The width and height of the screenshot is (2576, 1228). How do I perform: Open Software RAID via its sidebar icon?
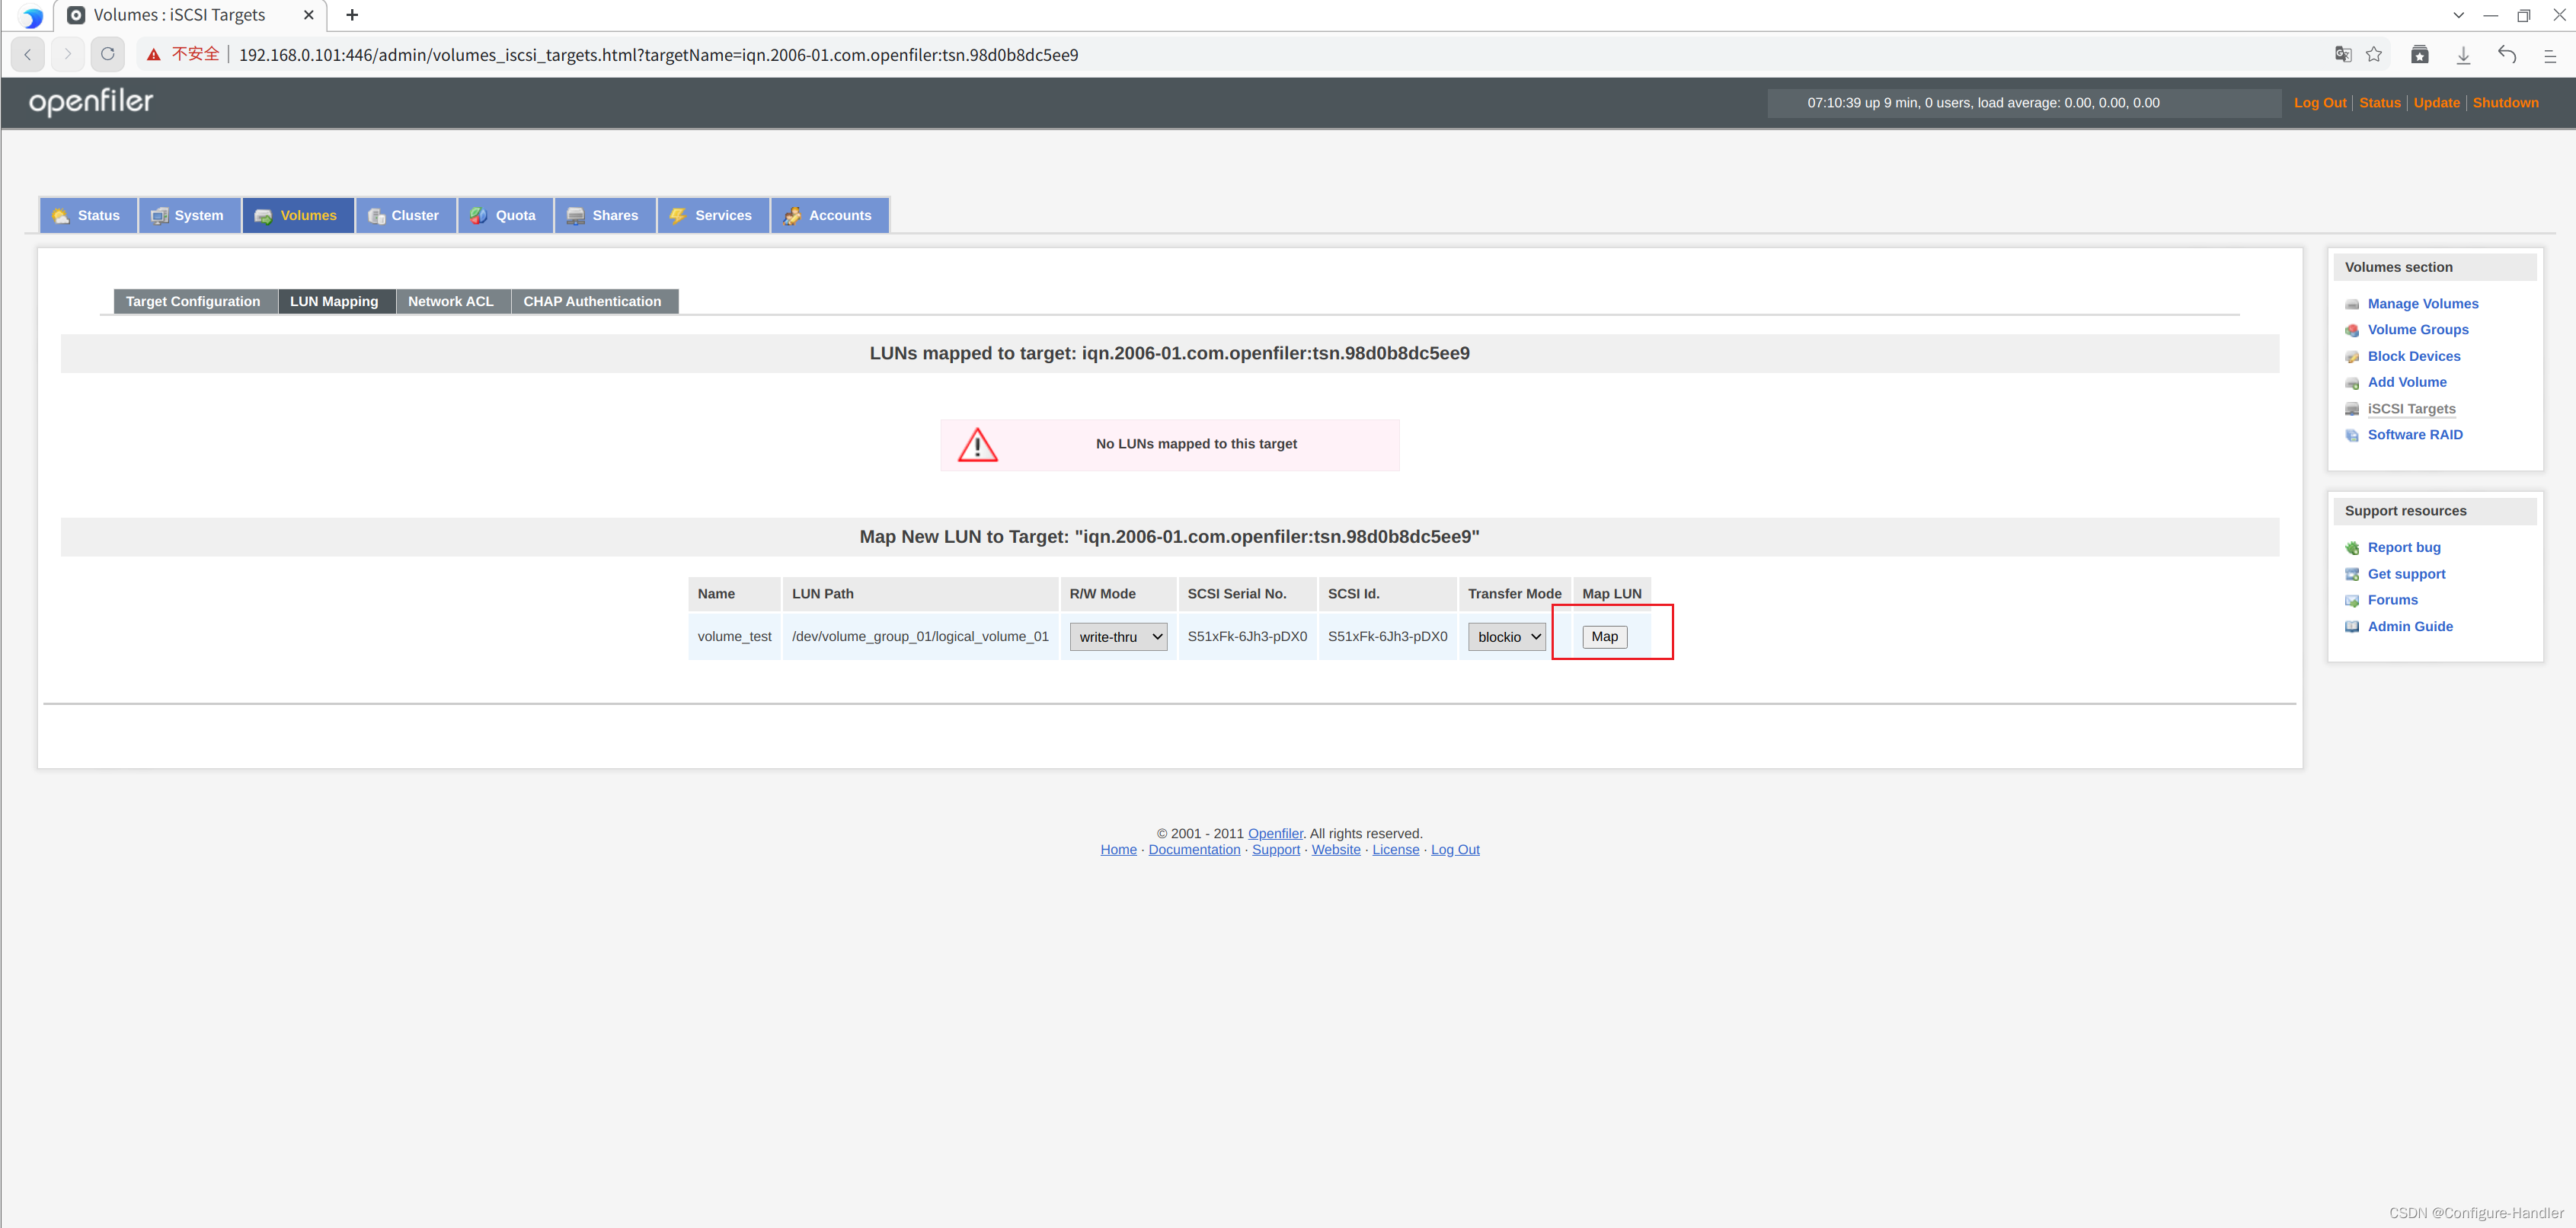tap(2354, 435)
